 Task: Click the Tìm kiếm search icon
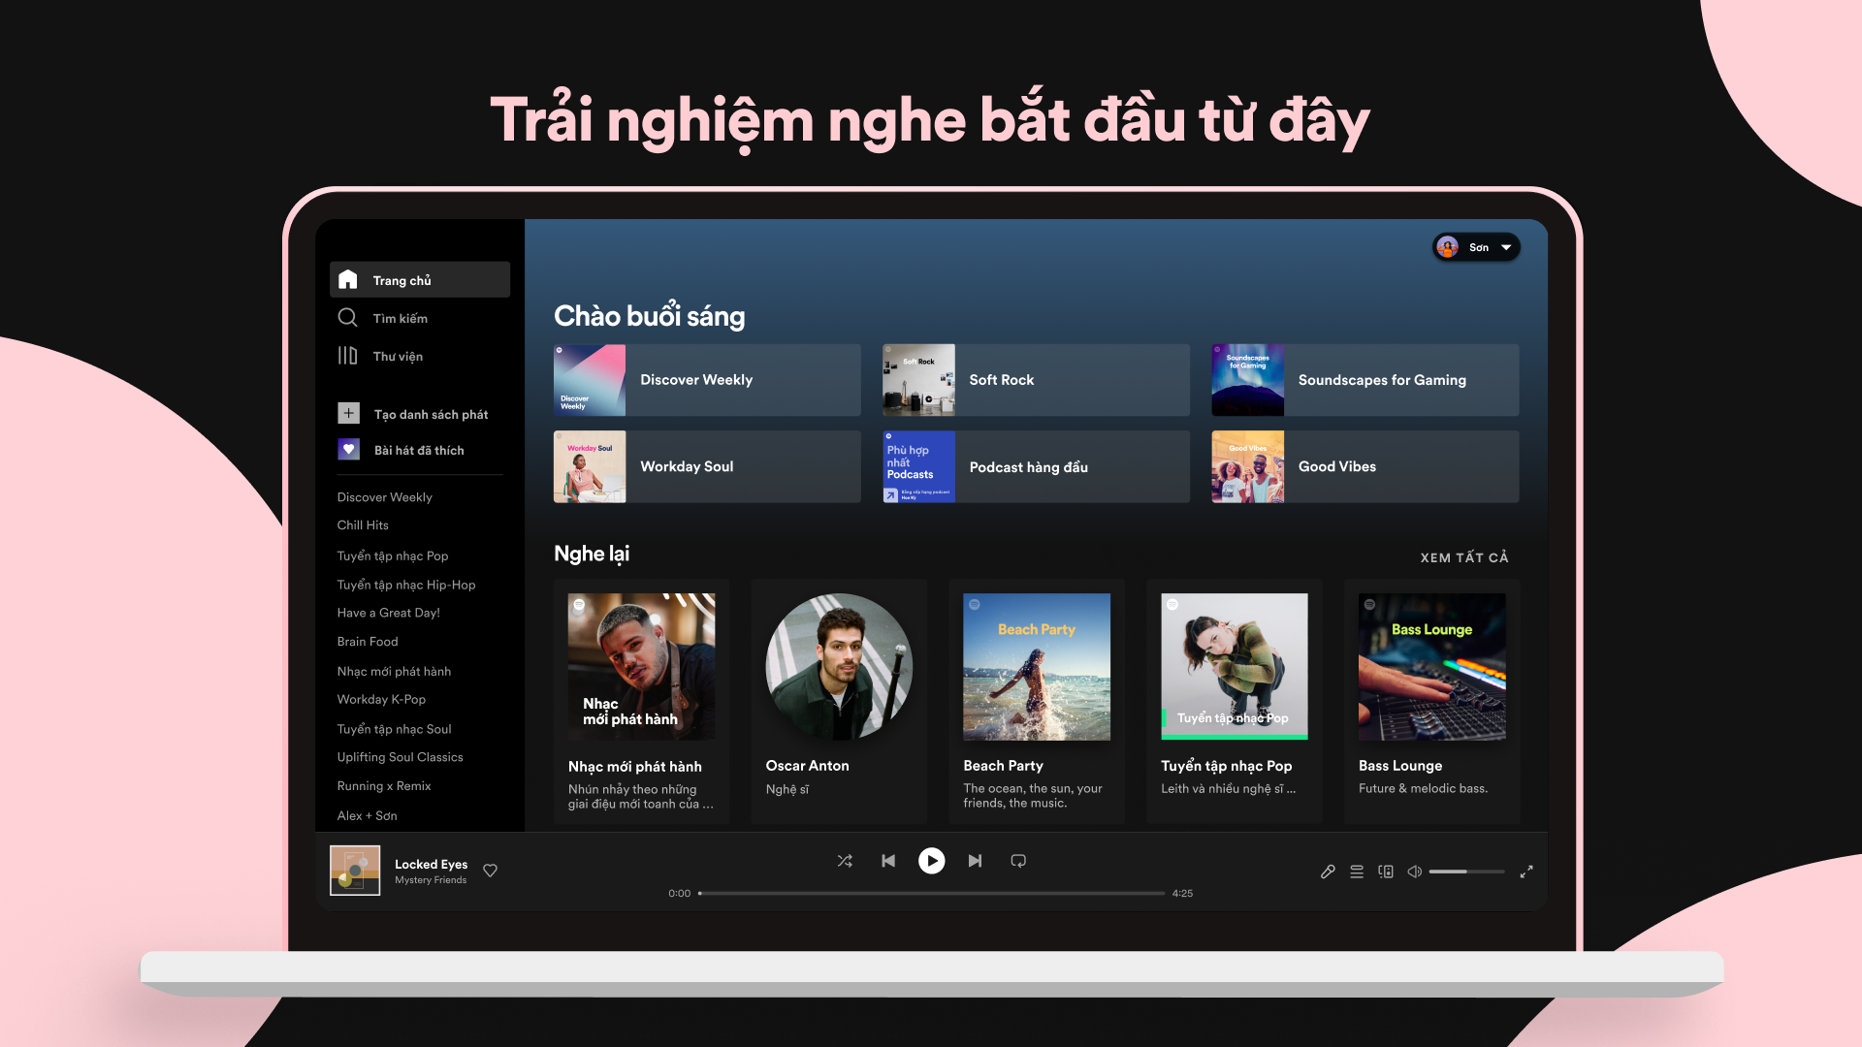[x=347, y=317]
